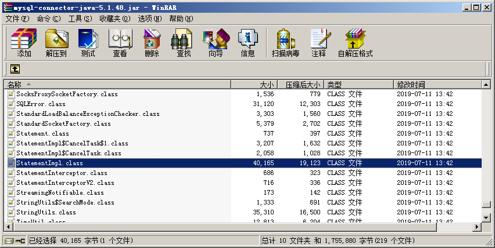Click compressed size 142 of StreamingNotifiable
This screenshot has width=495, height=248.
[x=315, y=192]
